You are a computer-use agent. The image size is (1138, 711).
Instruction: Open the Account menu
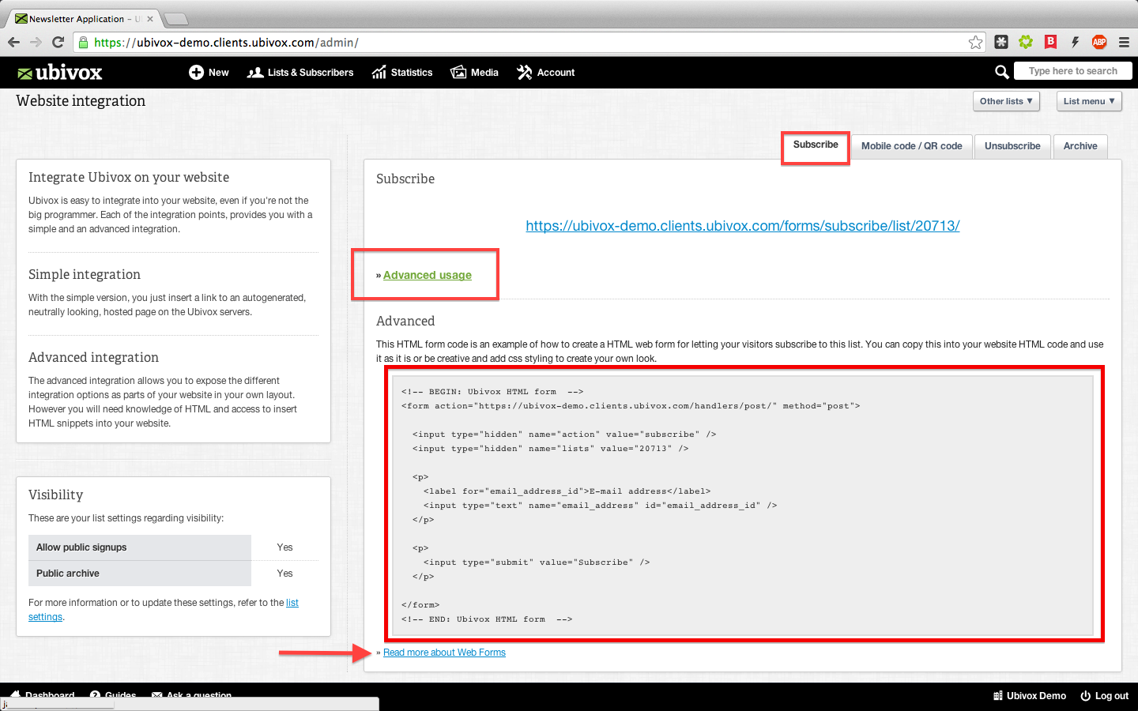click(545, 73)
